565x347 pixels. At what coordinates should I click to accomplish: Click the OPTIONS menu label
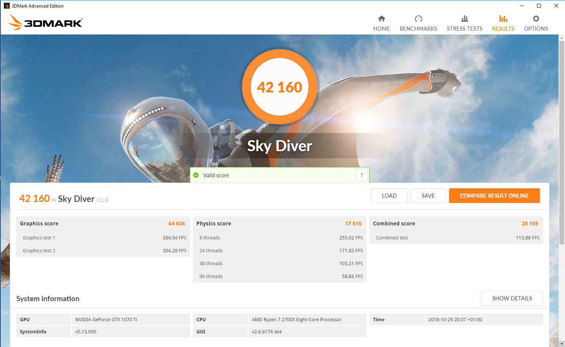pyautogui.click(x=536, y=29)
